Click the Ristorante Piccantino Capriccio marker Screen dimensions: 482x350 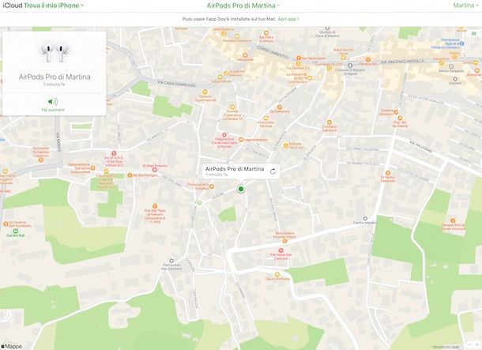coord(41,160)
